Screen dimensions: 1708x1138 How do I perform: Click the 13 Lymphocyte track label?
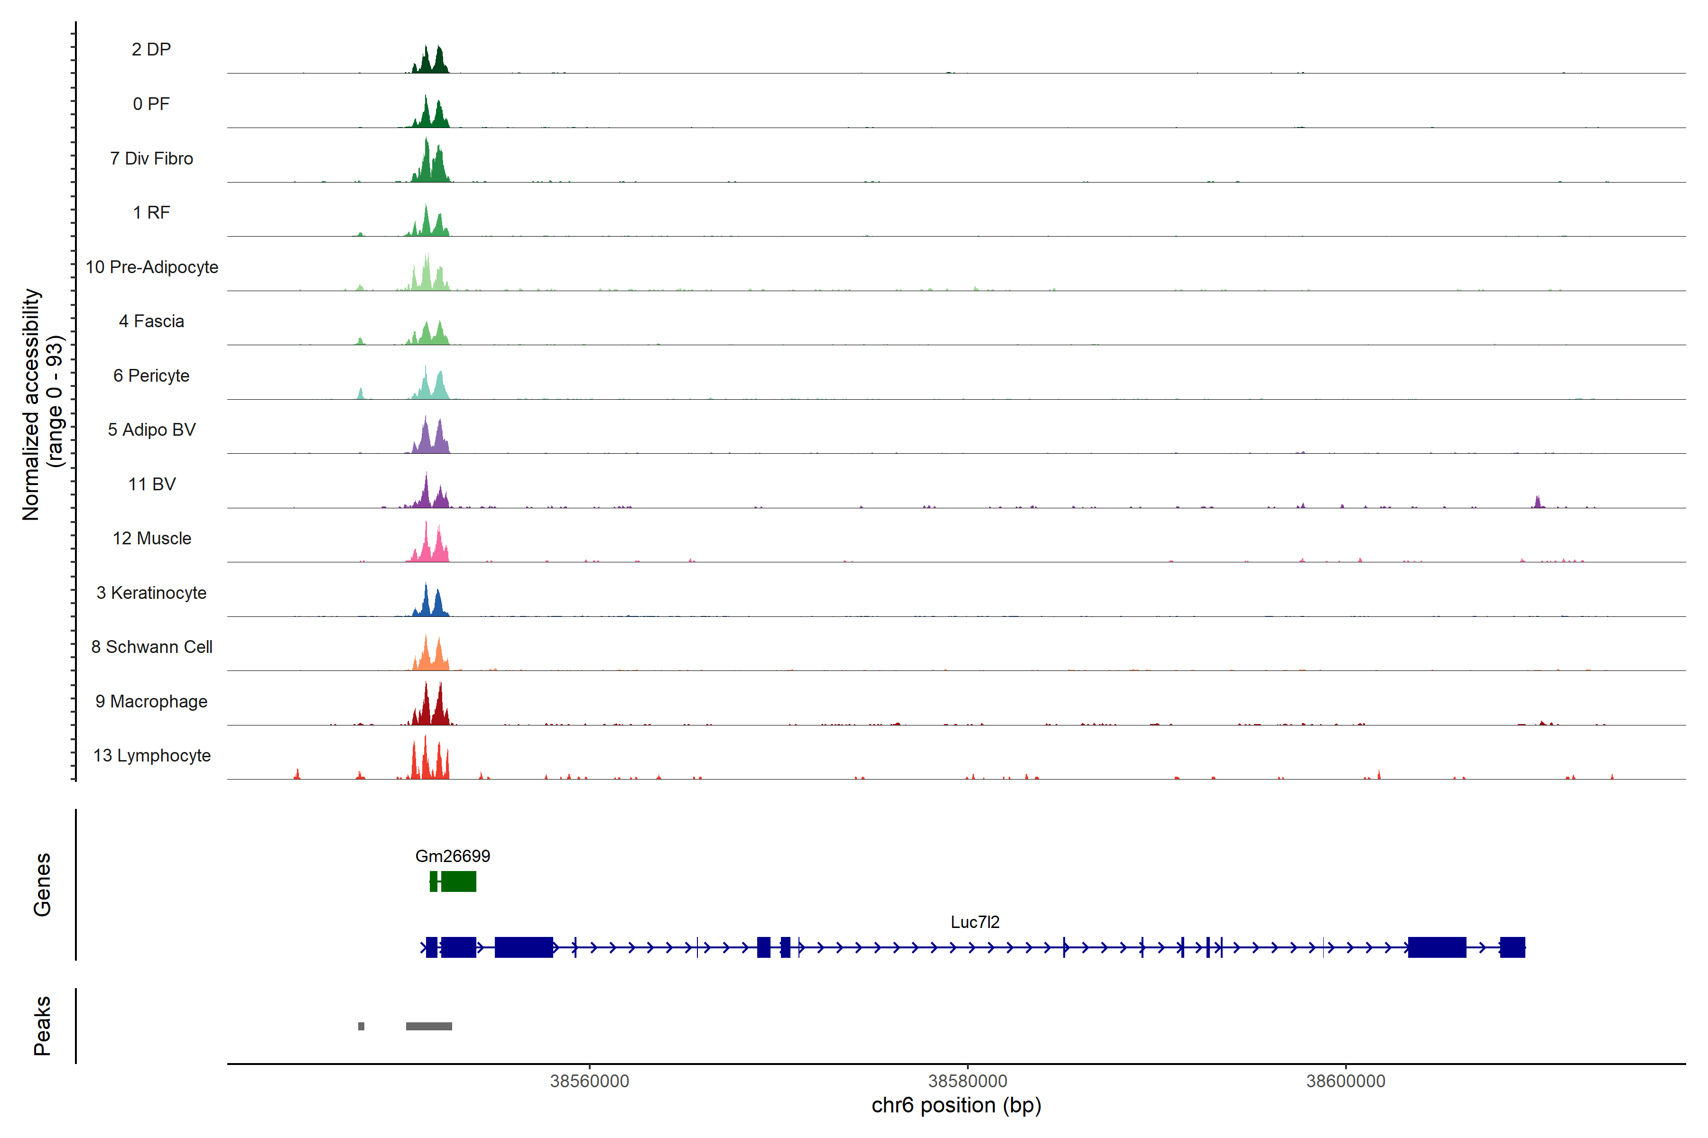click(x=152, y=755)
